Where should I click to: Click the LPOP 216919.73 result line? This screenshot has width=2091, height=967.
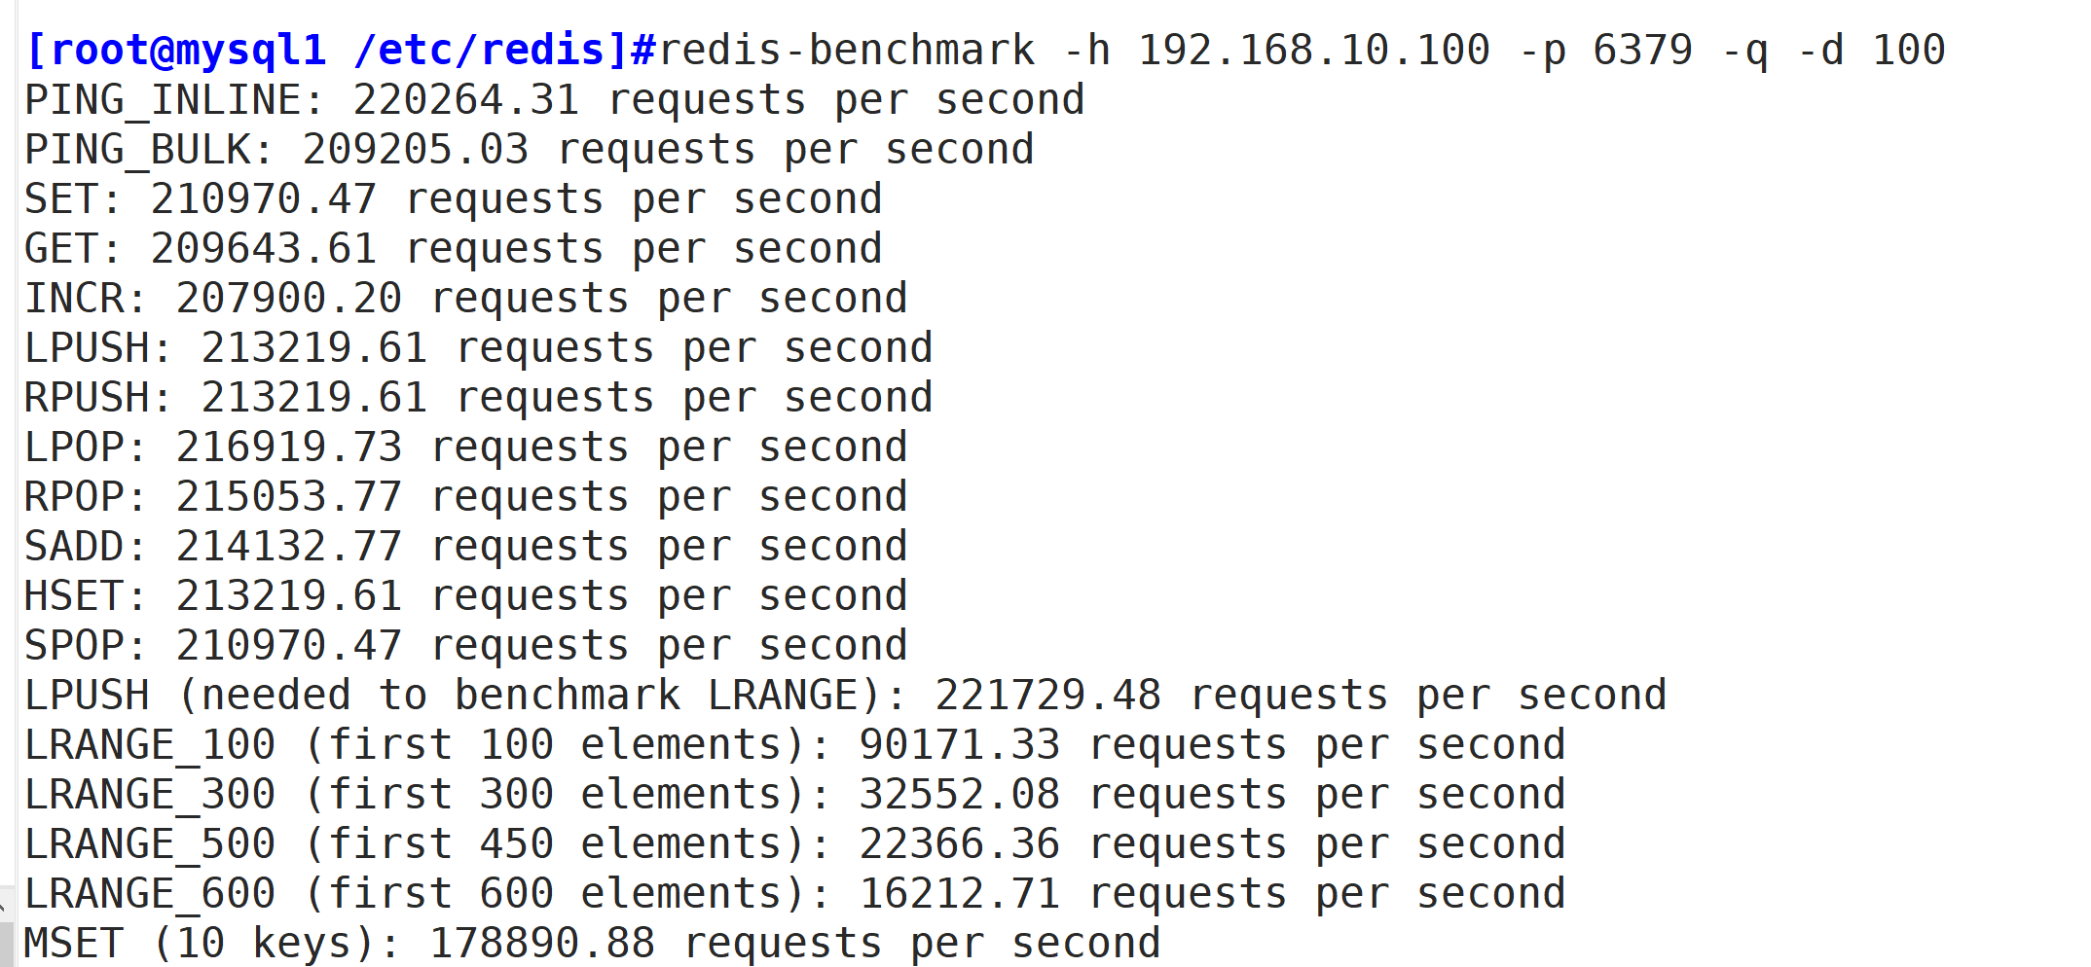[466, 448]
